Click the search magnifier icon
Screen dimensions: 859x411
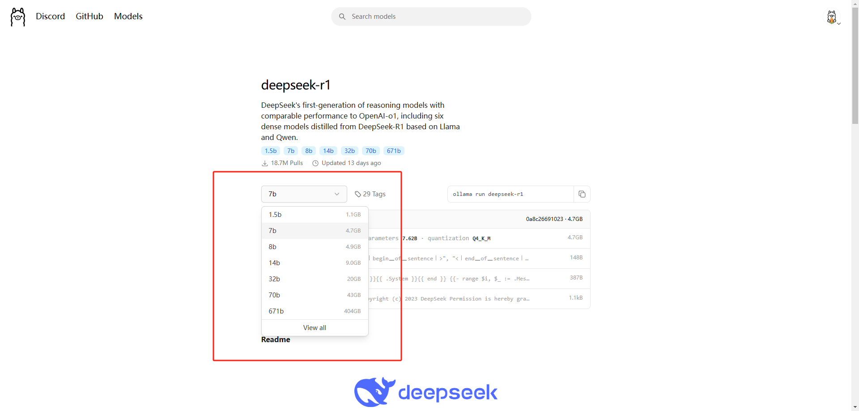pos(342,17)
